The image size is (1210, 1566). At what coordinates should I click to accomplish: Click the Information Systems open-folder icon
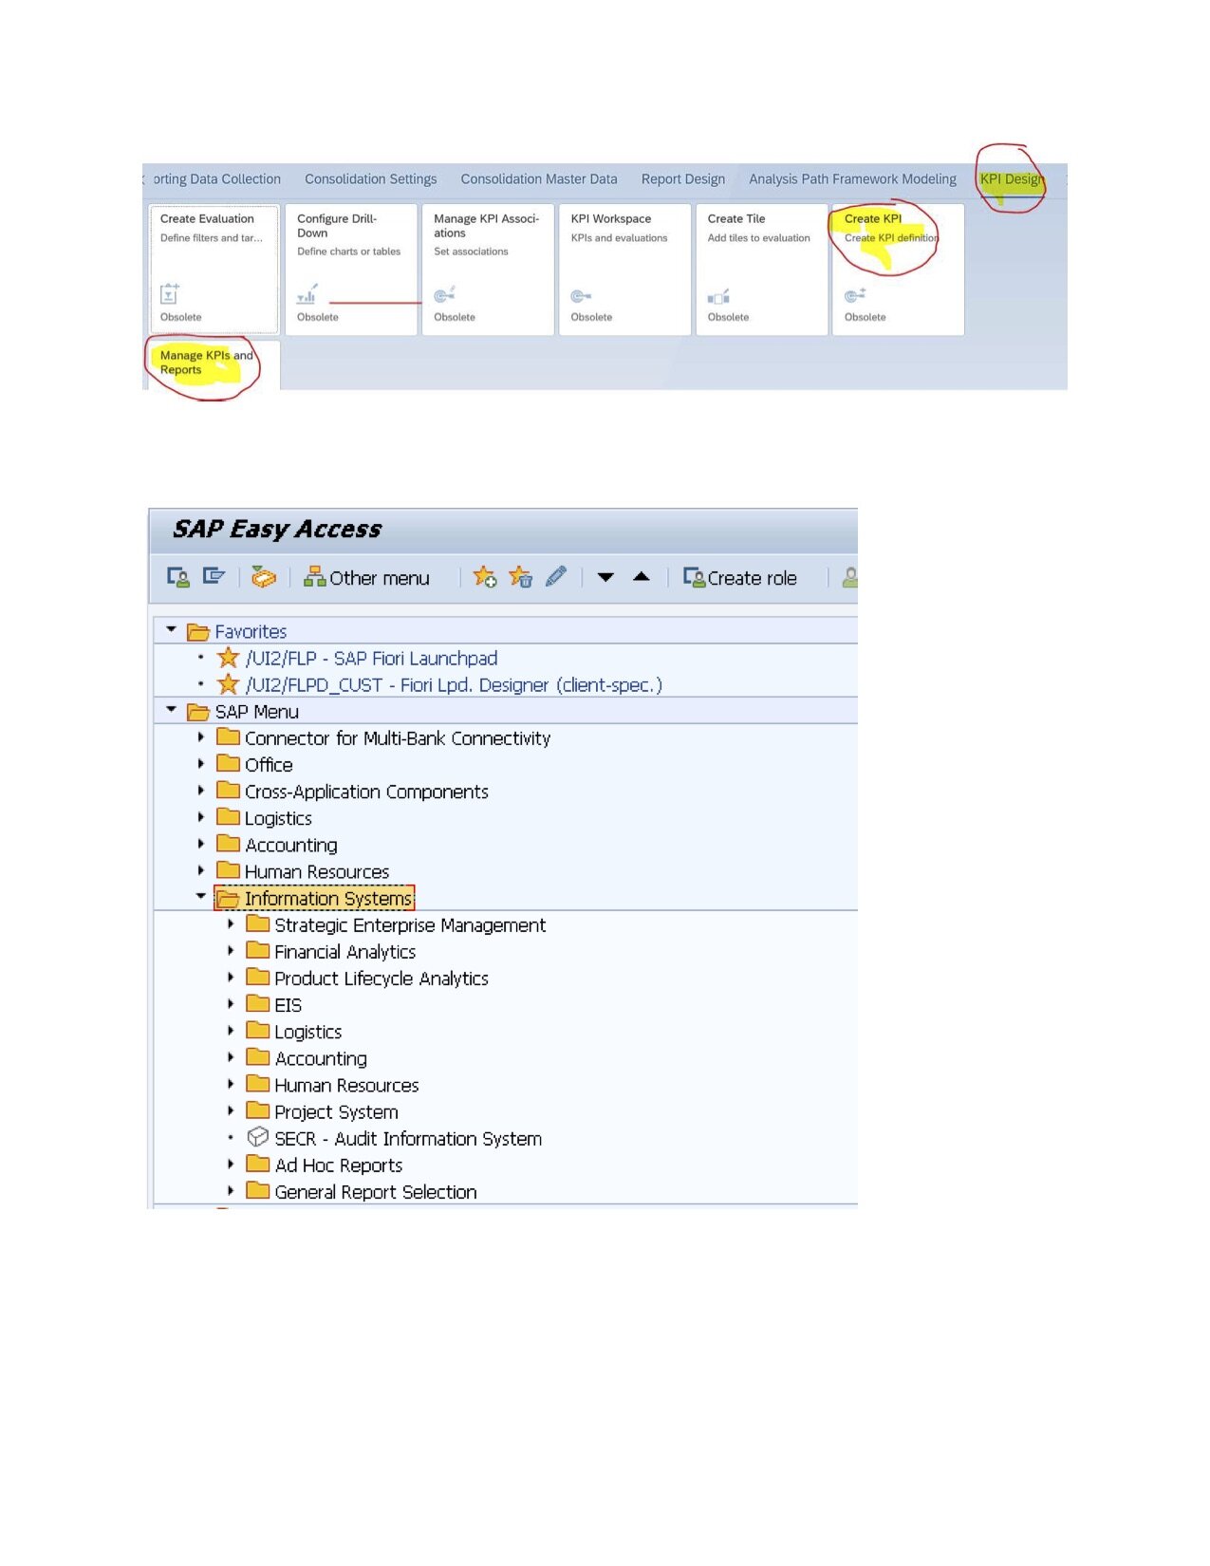(228, 898)
